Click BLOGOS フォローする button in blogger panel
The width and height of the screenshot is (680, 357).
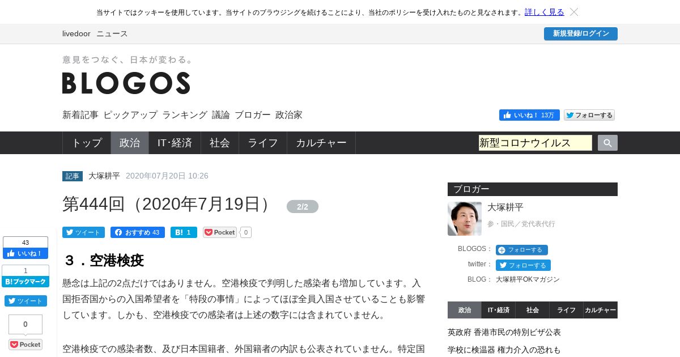click(522, 250)
